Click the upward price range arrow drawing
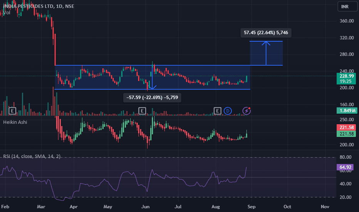The width and height of the screenshot is (359, 212). click(x=266, y=53)
